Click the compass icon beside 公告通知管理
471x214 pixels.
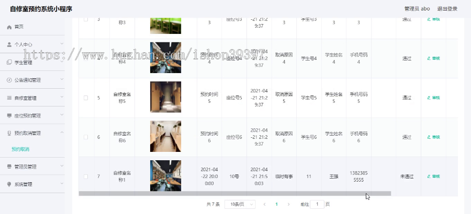pyautogui.click(x=9, y=80)
